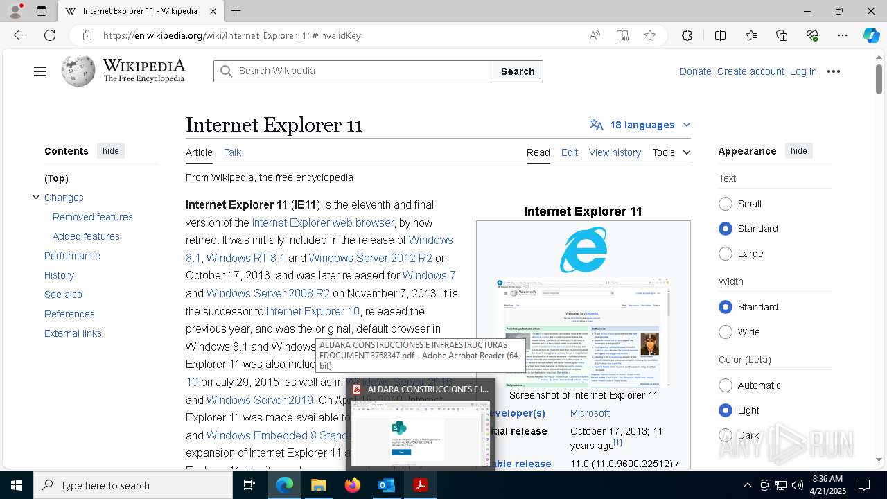Image resolution: width=887 pixels, height=499 pixels.
Task: Open Firefox from the taskbar
Action: [353, 485]
